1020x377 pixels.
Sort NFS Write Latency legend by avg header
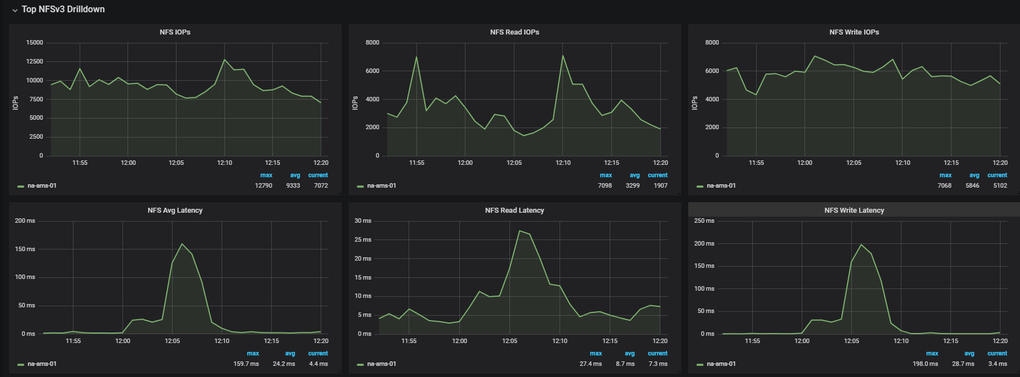969,354
